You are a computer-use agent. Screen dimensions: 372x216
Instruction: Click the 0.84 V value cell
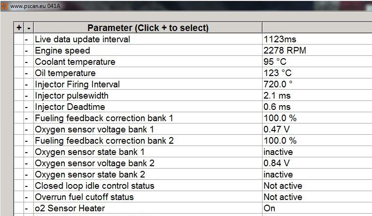tap(277, 163)
